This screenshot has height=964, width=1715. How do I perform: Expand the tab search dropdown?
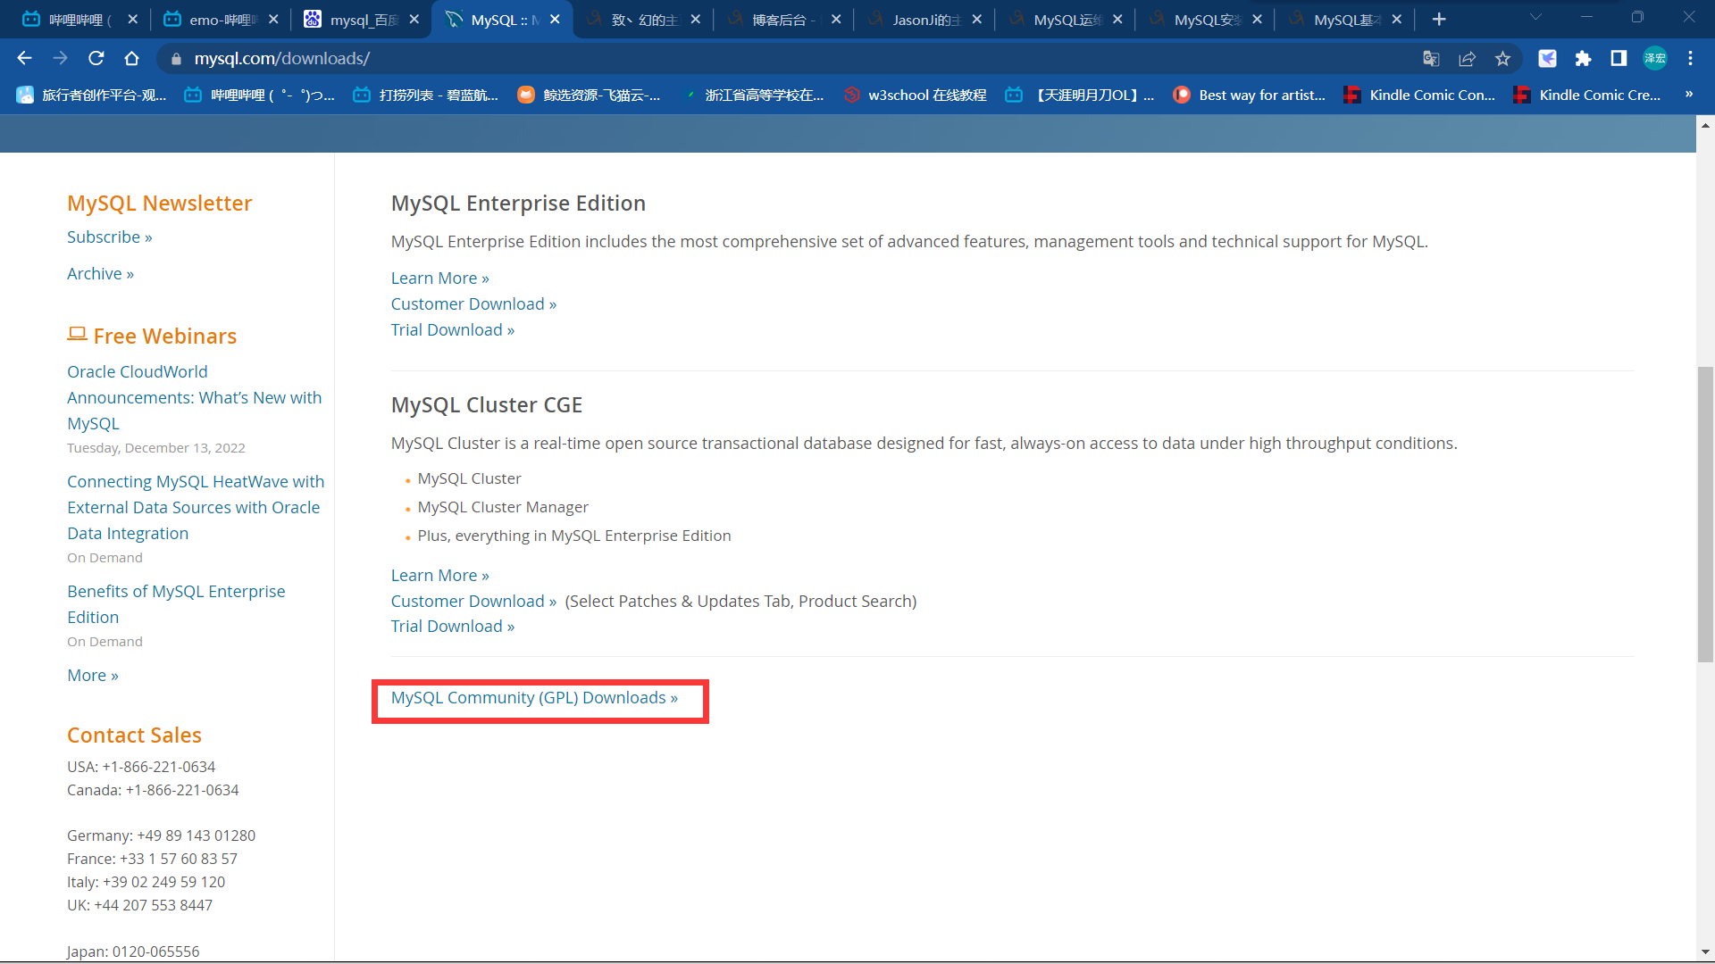point(1535,17)
